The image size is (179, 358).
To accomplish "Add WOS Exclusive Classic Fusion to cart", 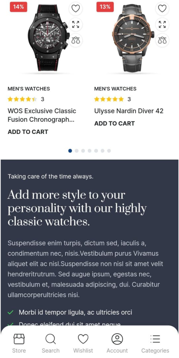I will (28, 132).
